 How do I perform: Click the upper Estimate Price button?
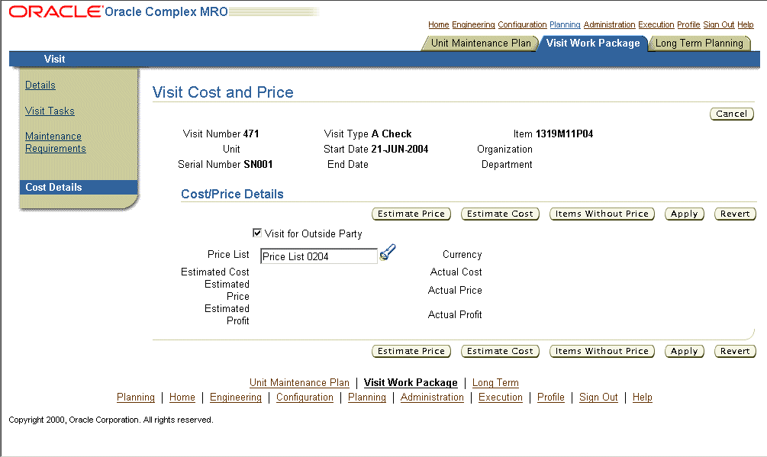[411, 214]
